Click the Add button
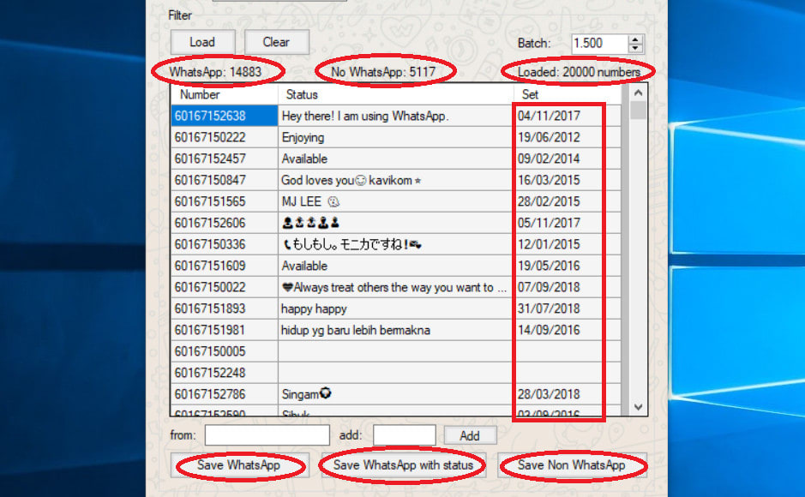 471,436
